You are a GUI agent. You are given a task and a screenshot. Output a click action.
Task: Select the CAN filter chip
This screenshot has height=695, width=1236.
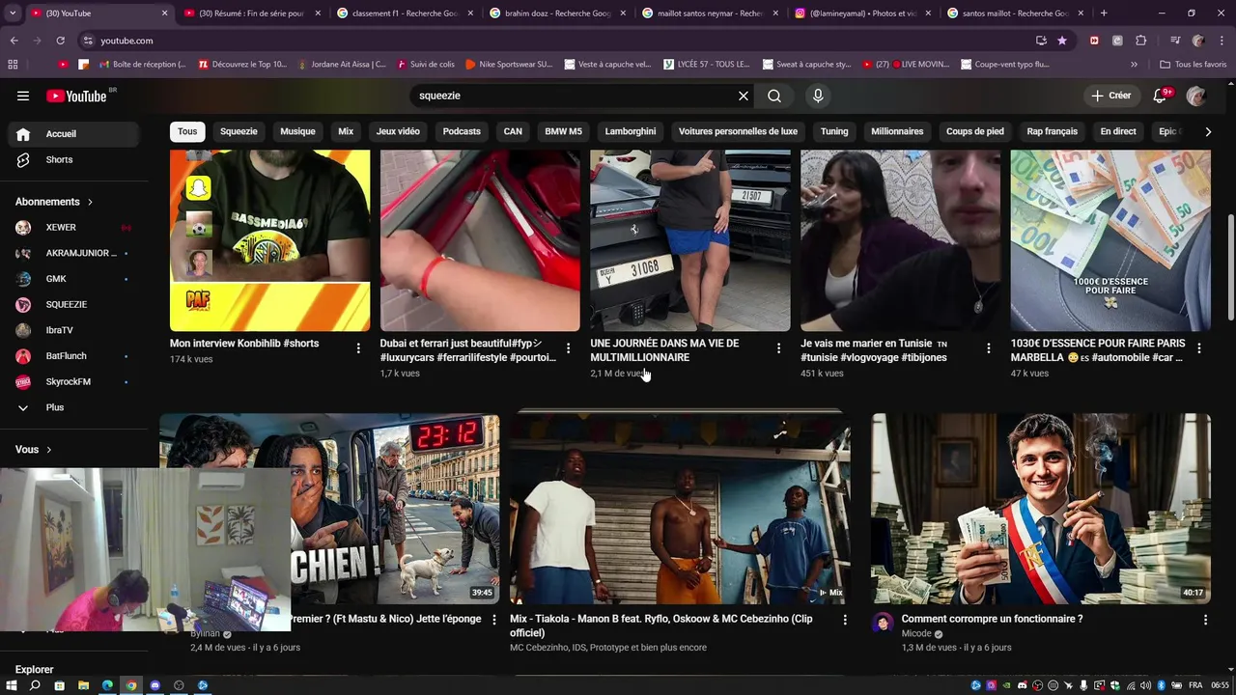[x=513, y=131]
